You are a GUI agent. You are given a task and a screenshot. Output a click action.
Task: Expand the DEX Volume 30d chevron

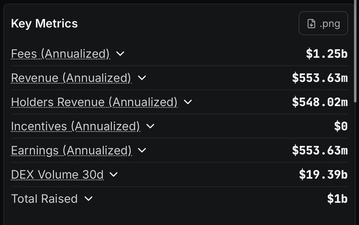[x=114, y=174]
